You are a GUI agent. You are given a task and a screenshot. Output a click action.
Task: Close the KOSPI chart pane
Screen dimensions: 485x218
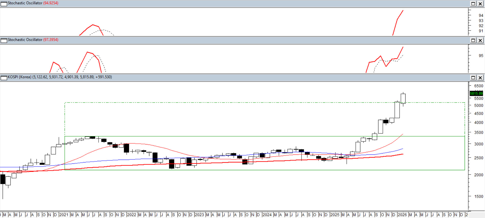(480, 78)
